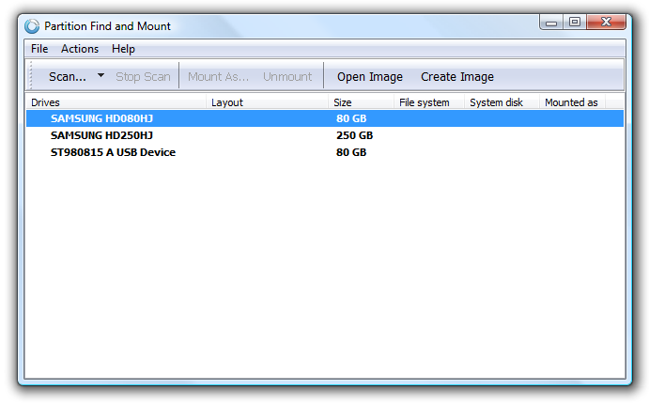649x405 pixels.
Task: Click the Open Image button
Action: click(370, 77)
